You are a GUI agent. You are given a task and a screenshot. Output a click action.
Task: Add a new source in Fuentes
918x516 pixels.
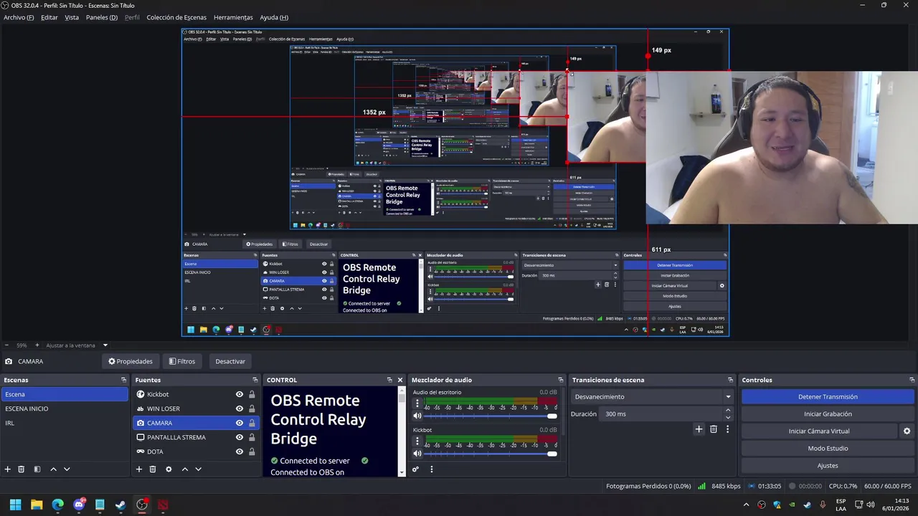[139, 469]
